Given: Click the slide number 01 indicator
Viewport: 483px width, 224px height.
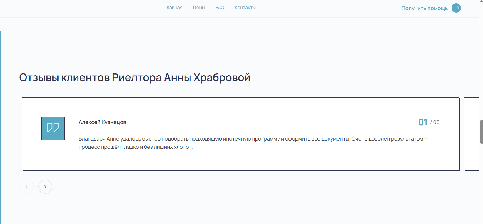Looking at the screenshot, I should click(x=422, y=122).
